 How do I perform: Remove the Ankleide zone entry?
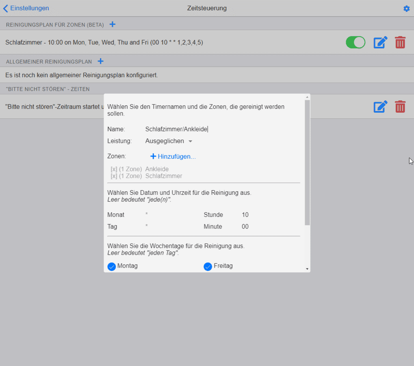click(114, 169)
